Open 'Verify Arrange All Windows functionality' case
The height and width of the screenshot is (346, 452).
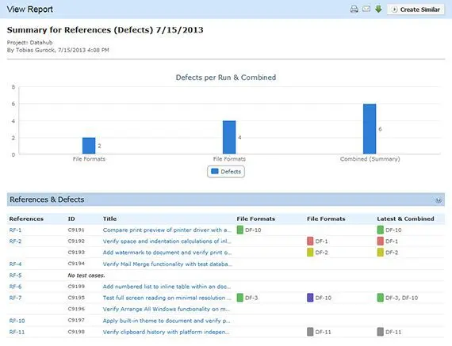click(167, 309)
